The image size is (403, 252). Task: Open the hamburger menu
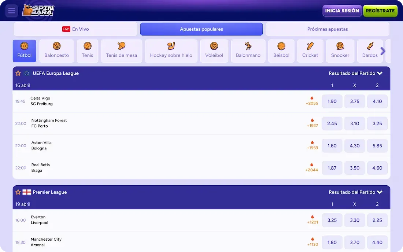click(12, 11)
